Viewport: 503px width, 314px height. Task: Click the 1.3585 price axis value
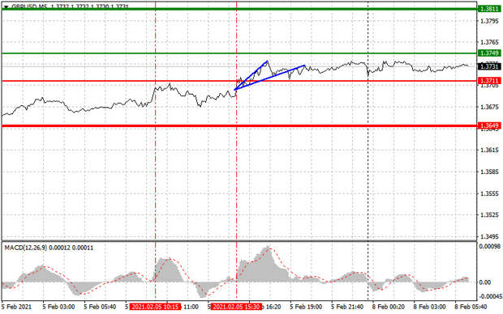click(489, 172)
